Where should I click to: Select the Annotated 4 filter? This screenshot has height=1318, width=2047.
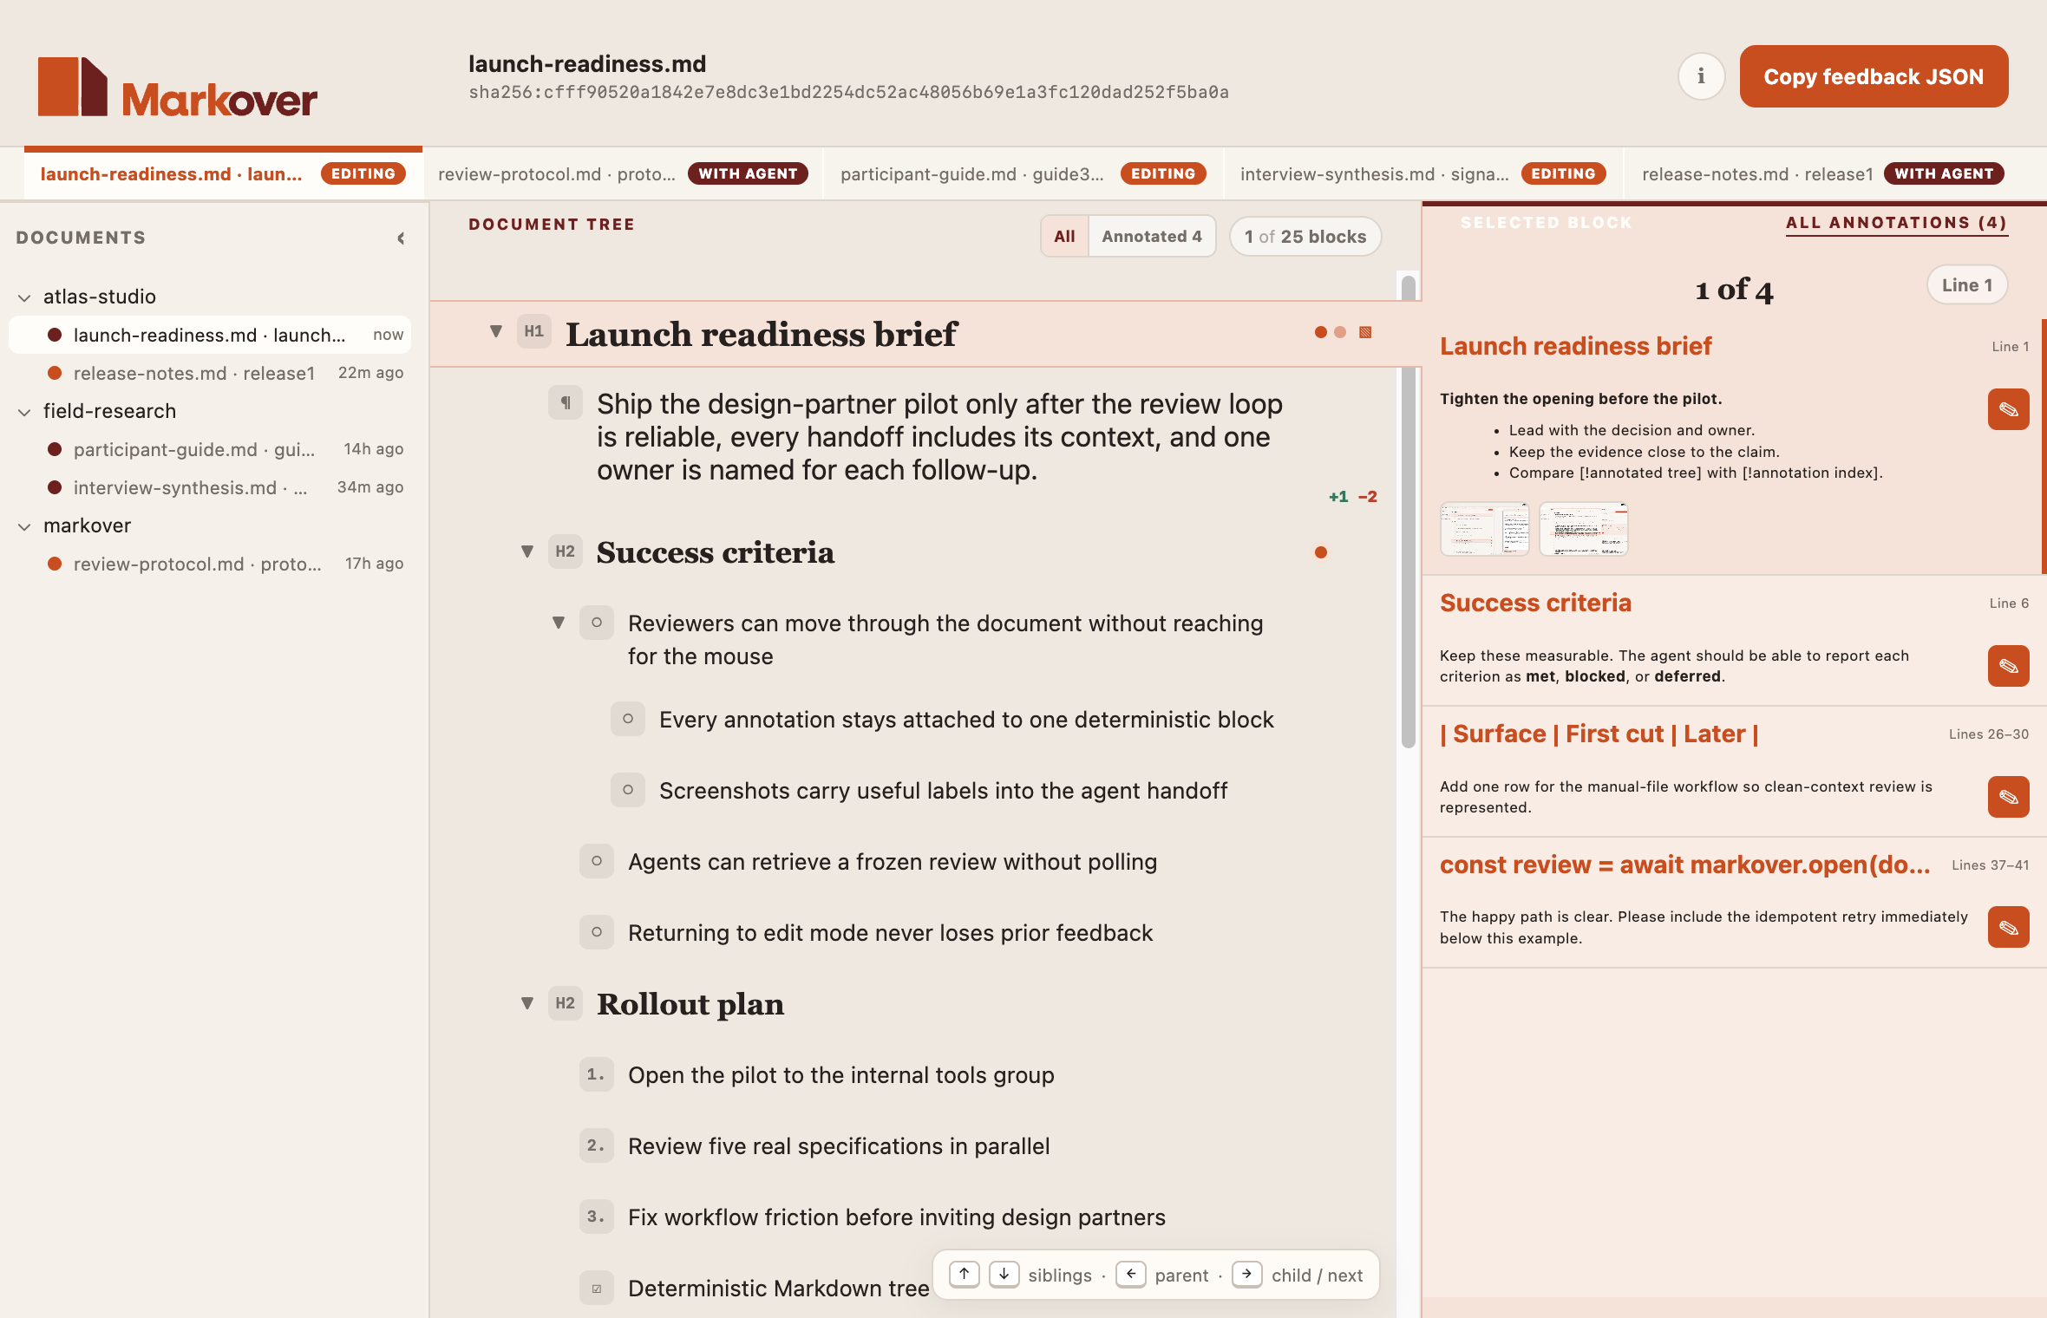[1152, 236]
